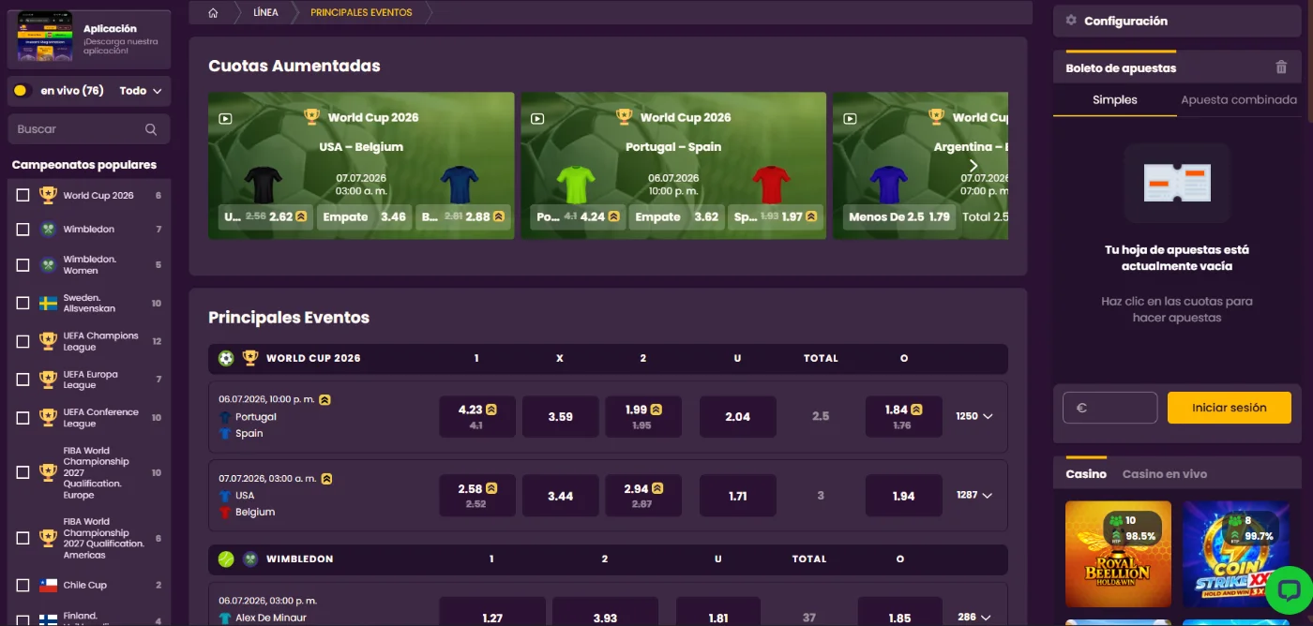Select Empate 3.46 on USA – Belgium card

pos(364,216)
